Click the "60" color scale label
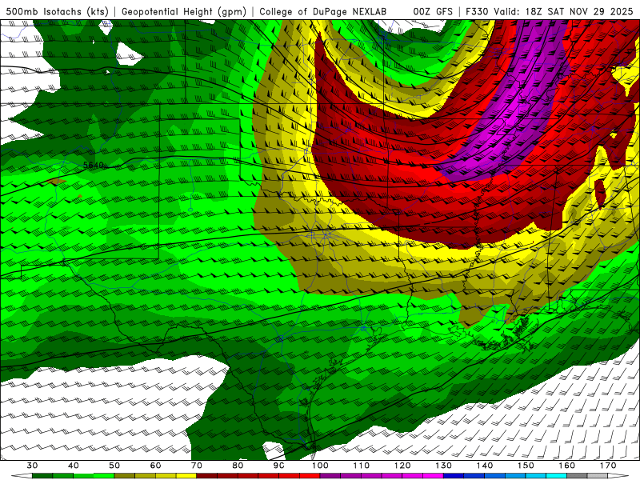This screenshot has width=640, height=480. 155,466
